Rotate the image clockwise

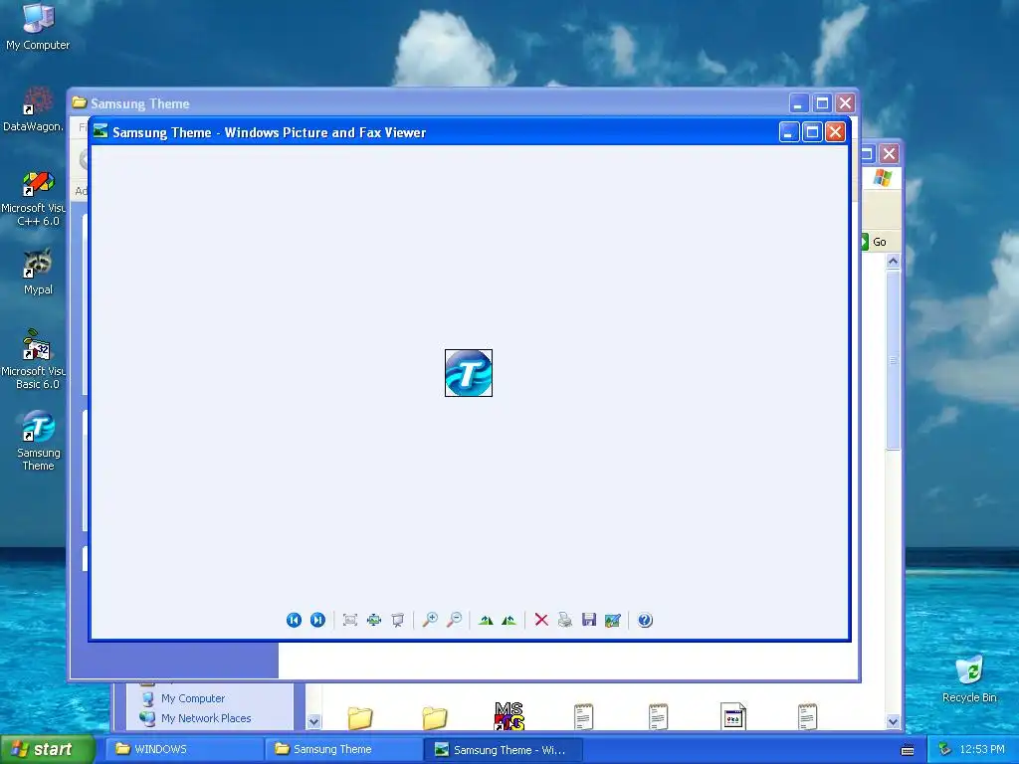[x=486, y=620]
